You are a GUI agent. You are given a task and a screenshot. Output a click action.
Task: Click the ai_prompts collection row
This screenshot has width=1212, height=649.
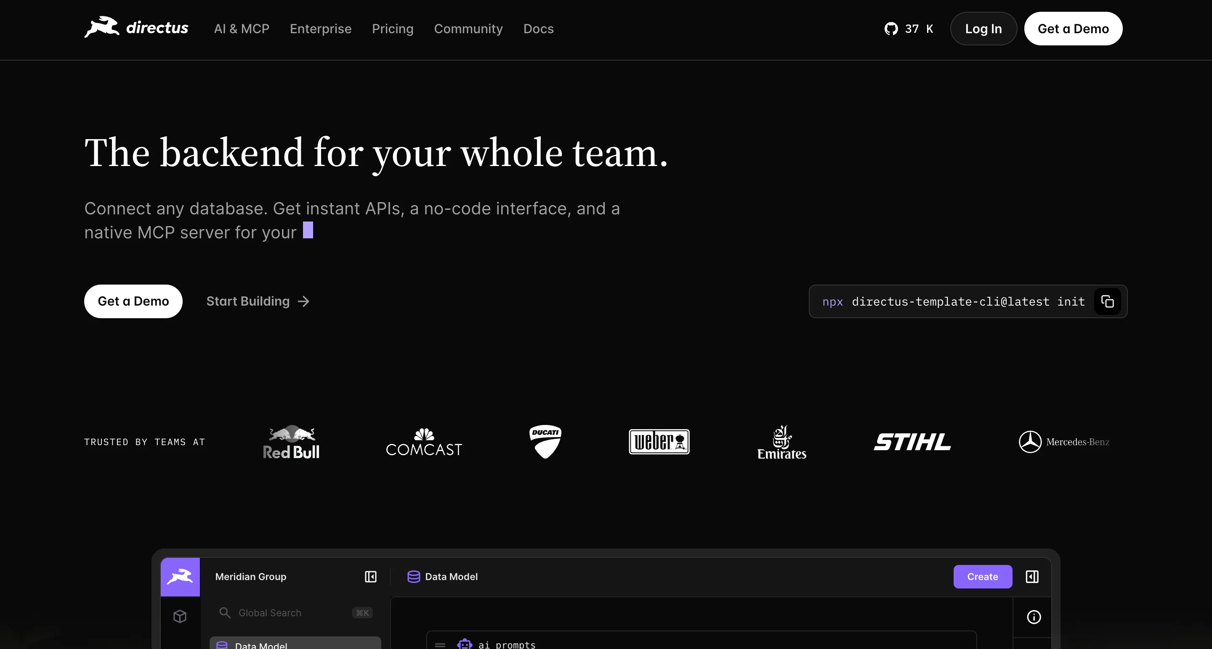coord(702,641)
